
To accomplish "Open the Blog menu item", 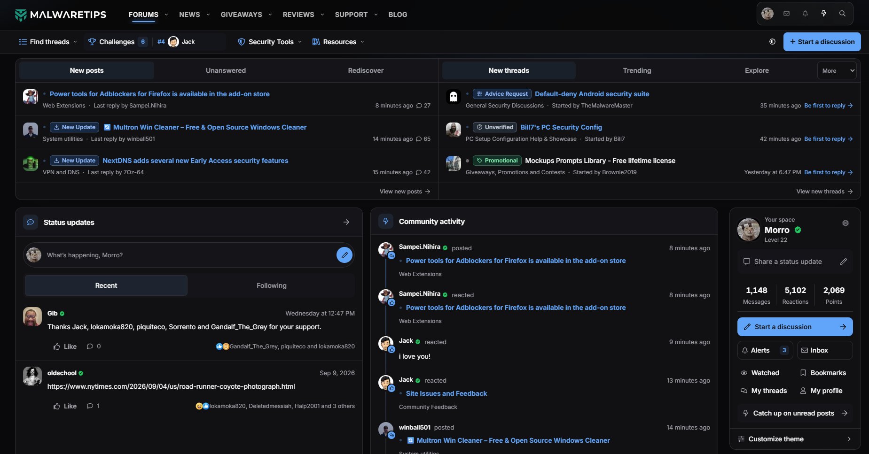I will [x=398, y=15].
